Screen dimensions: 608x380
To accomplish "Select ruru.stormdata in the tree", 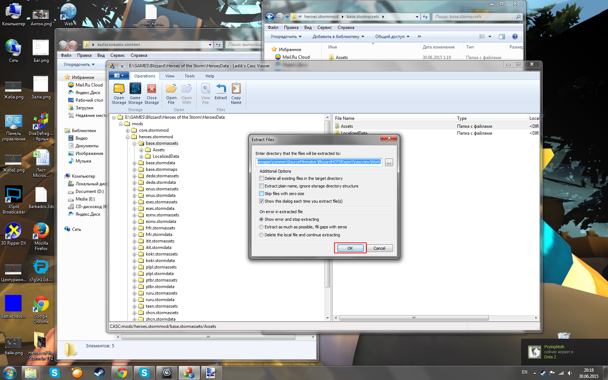I will (x=160, y=300).
